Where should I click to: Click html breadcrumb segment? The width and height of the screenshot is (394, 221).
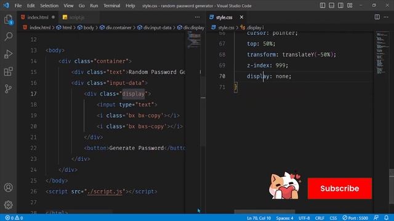coord(64,28)
